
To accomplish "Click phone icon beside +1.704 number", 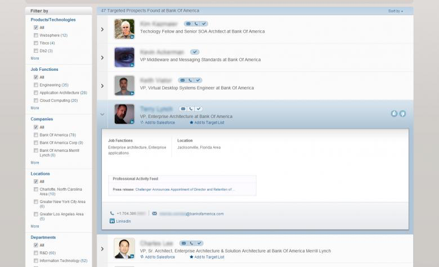I will tap(112, 214).
